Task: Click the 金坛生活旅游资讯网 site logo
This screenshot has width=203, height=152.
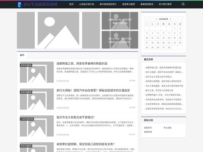Action: pos(37,5)
